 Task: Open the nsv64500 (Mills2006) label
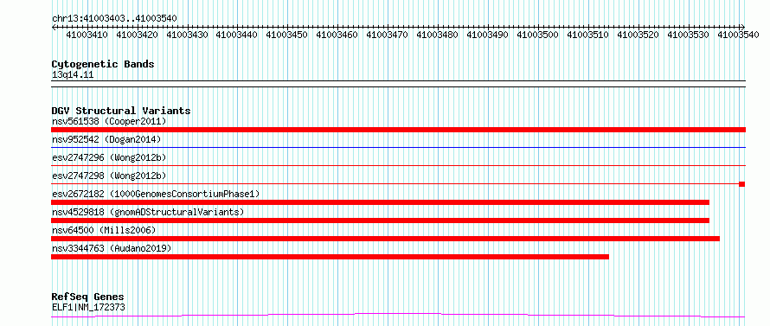104,230
